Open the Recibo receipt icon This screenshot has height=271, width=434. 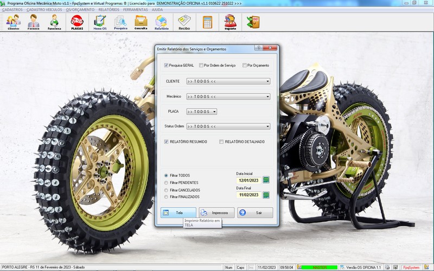tap(184, 22)
